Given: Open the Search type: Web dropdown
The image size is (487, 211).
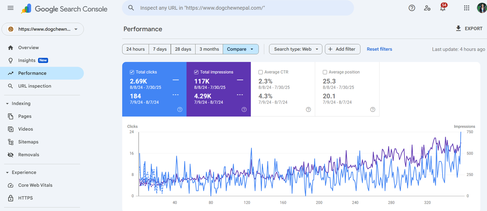Looking at the screenshot, I should 296,49.
